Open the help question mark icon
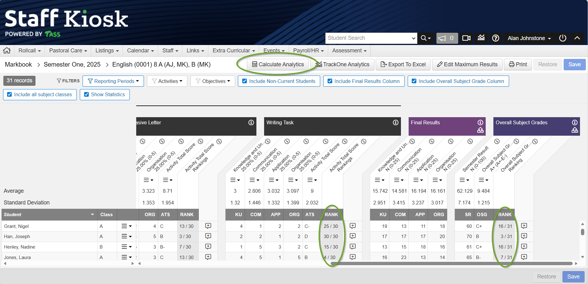The height and width of the screenshot is (284, 588). point(496,38)
